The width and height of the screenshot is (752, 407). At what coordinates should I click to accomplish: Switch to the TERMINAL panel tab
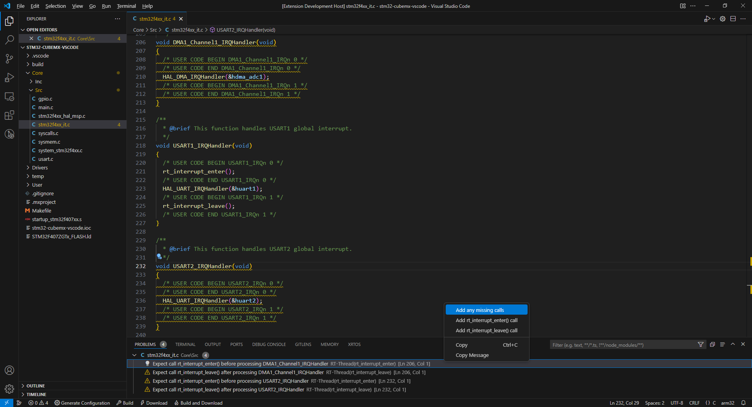point(185,344)
